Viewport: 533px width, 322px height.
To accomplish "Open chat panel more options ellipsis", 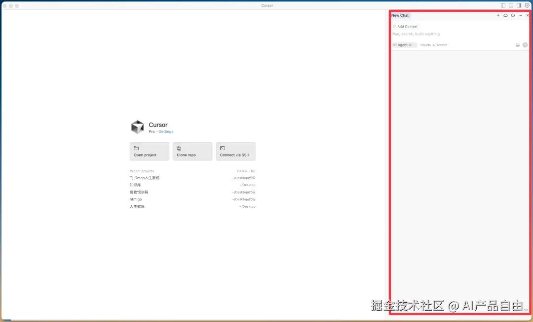I will (x=520, y=15).
